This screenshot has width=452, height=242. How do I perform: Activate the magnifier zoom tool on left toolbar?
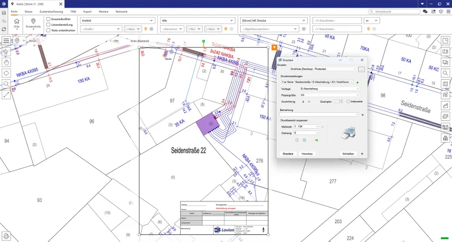point(6,83)
